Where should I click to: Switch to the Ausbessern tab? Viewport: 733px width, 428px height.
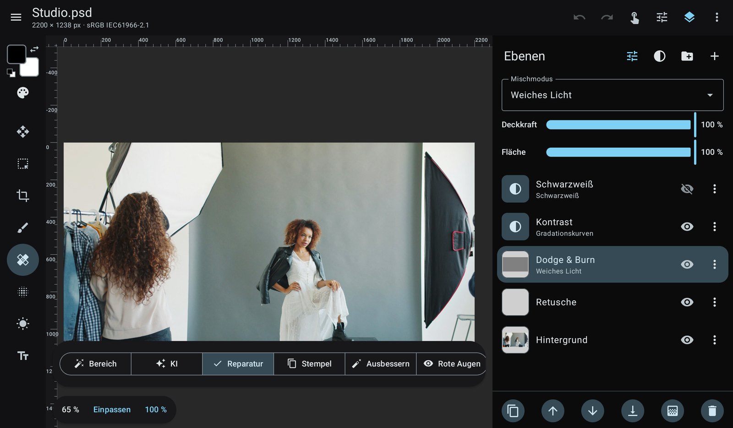tap(381, 364)
